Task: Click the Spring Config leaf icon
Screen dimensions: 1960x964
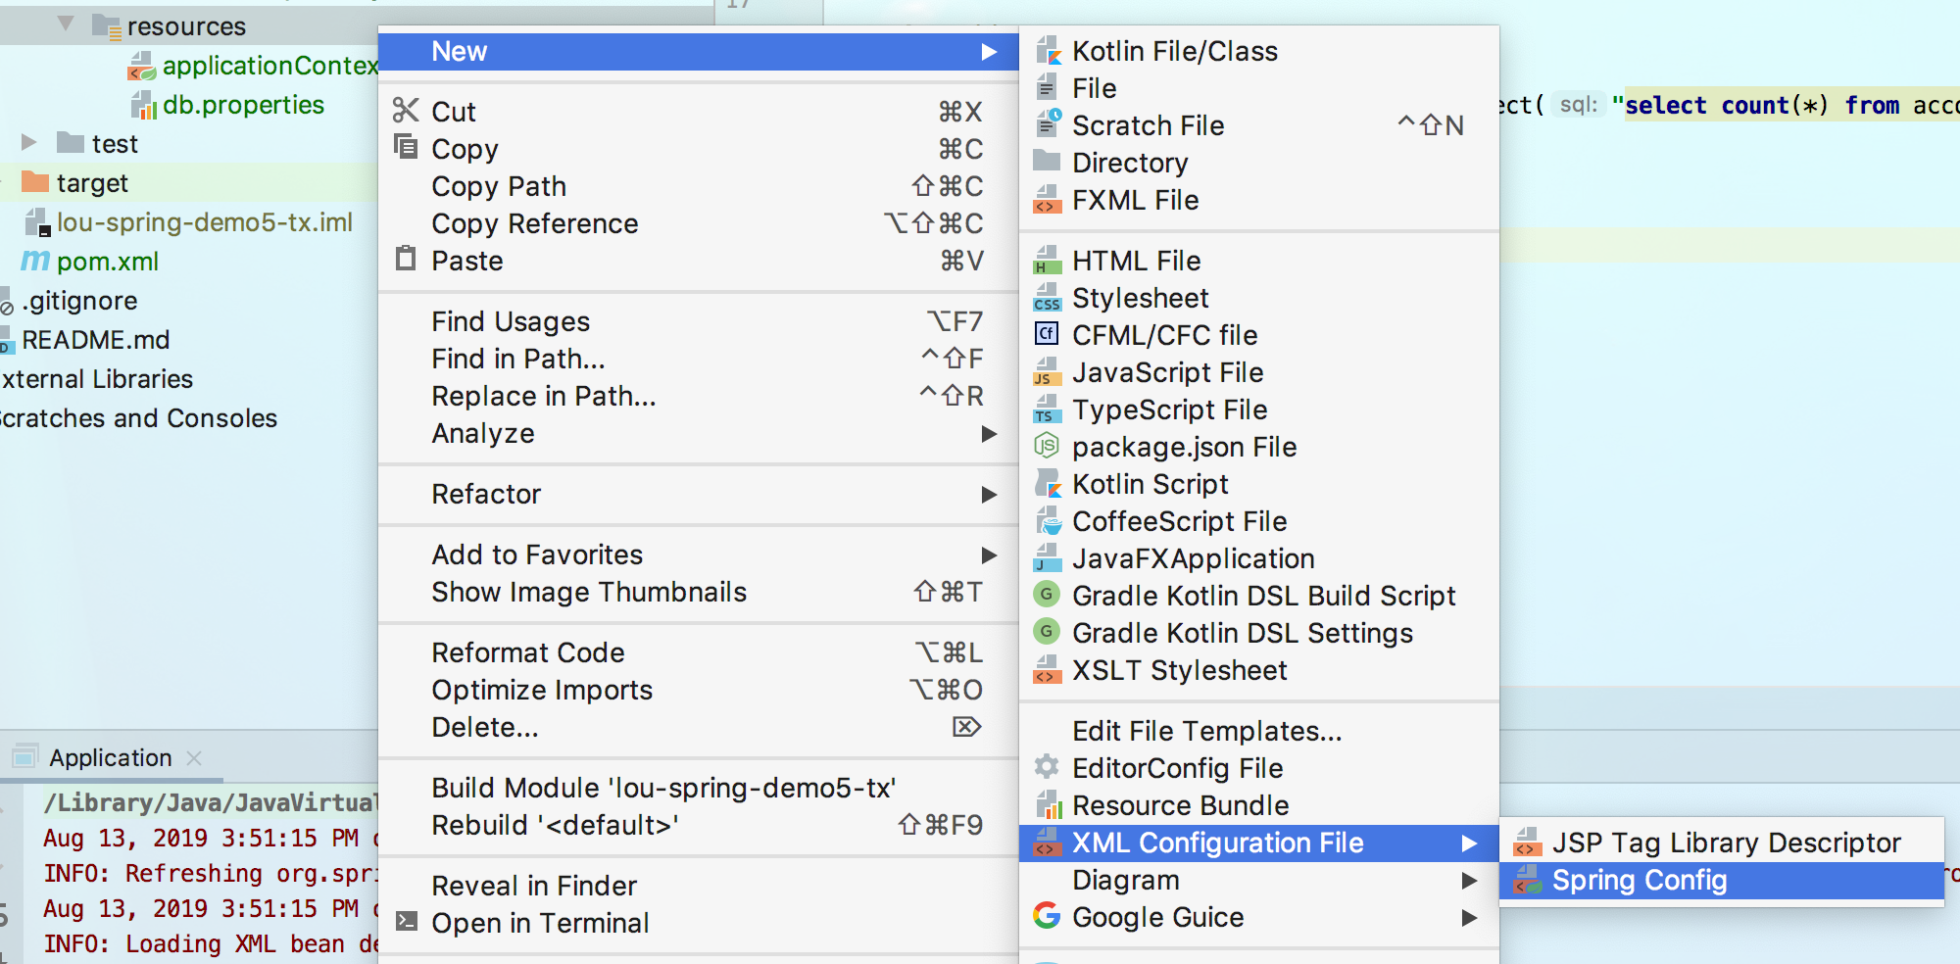Action: coord(1527,881)
